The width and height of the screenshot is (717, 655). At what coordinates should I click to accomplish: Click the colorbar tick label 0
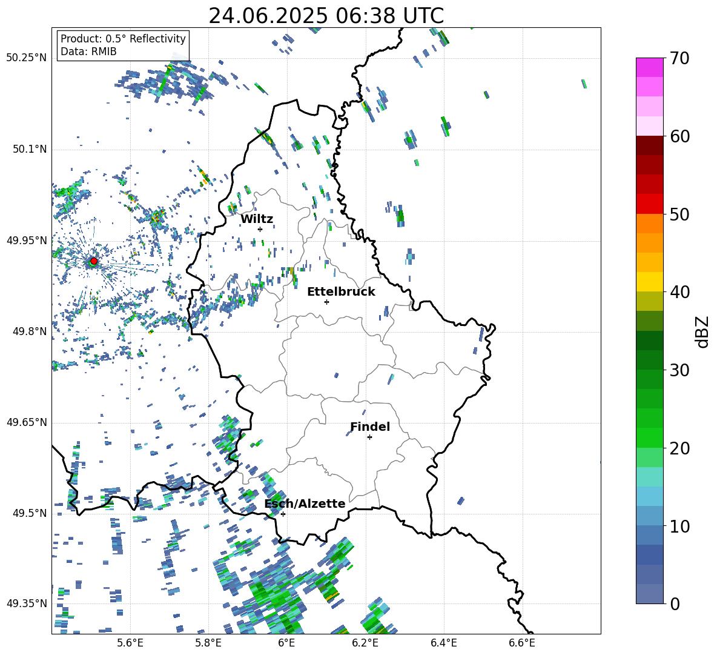[675, 604]
